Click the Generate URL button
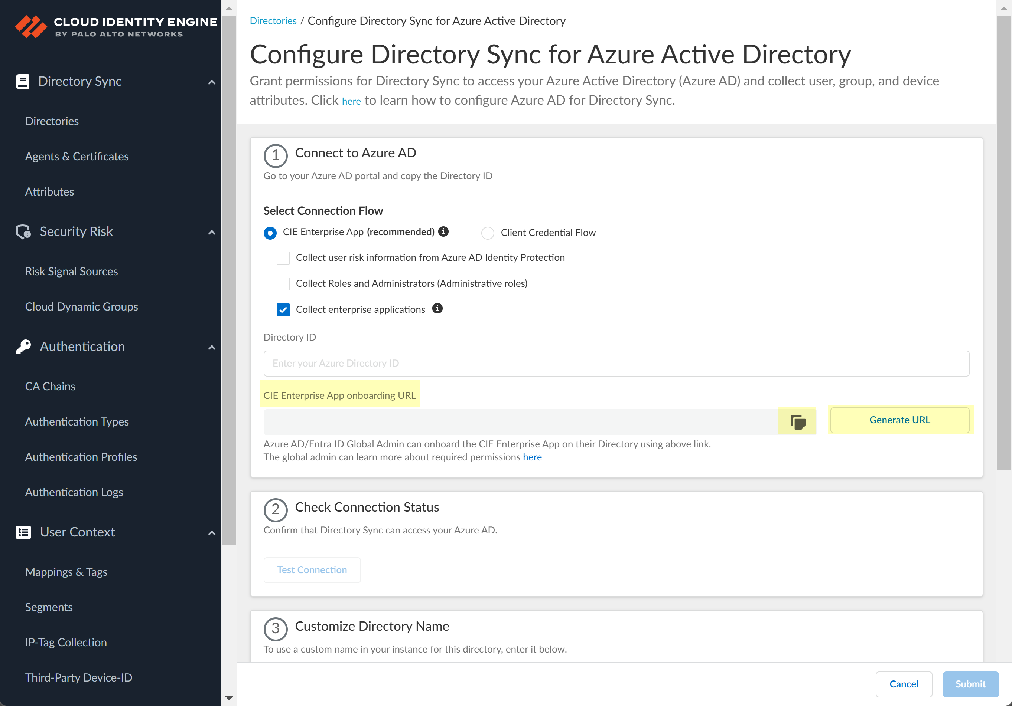This screenshot has width=1012, height=706. pyautogui.click(x=899, y=420)
